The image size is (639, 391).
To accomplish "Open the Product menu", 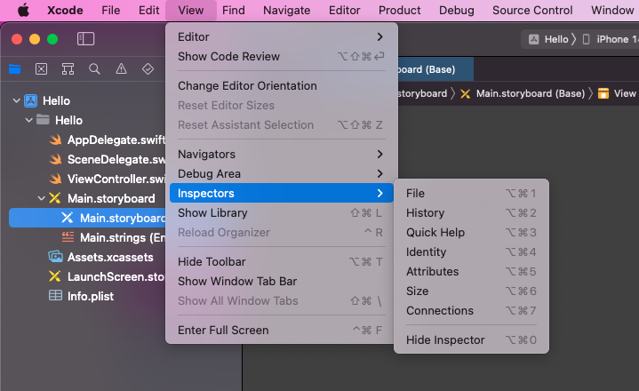I will click(x=399, y=10).
